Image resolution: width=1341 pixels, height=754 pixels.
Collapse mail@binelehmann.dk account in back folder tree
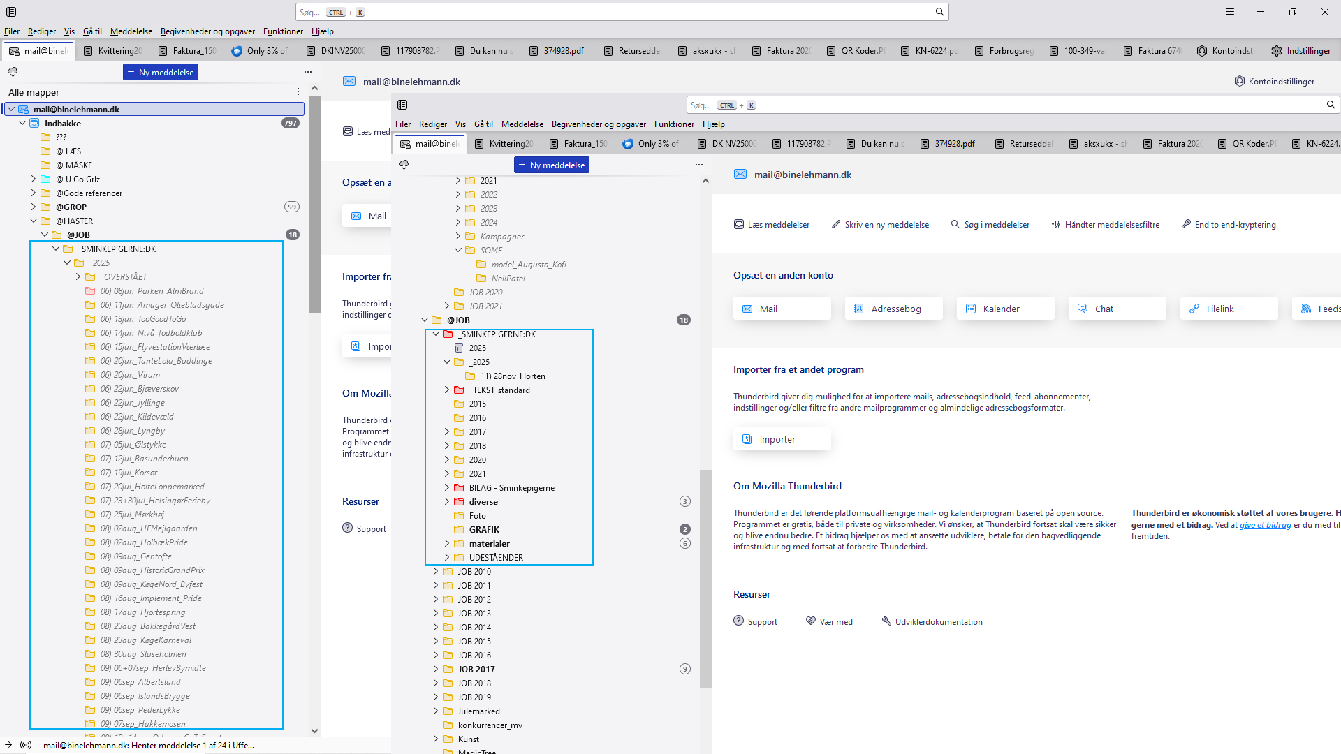[11, 109]
